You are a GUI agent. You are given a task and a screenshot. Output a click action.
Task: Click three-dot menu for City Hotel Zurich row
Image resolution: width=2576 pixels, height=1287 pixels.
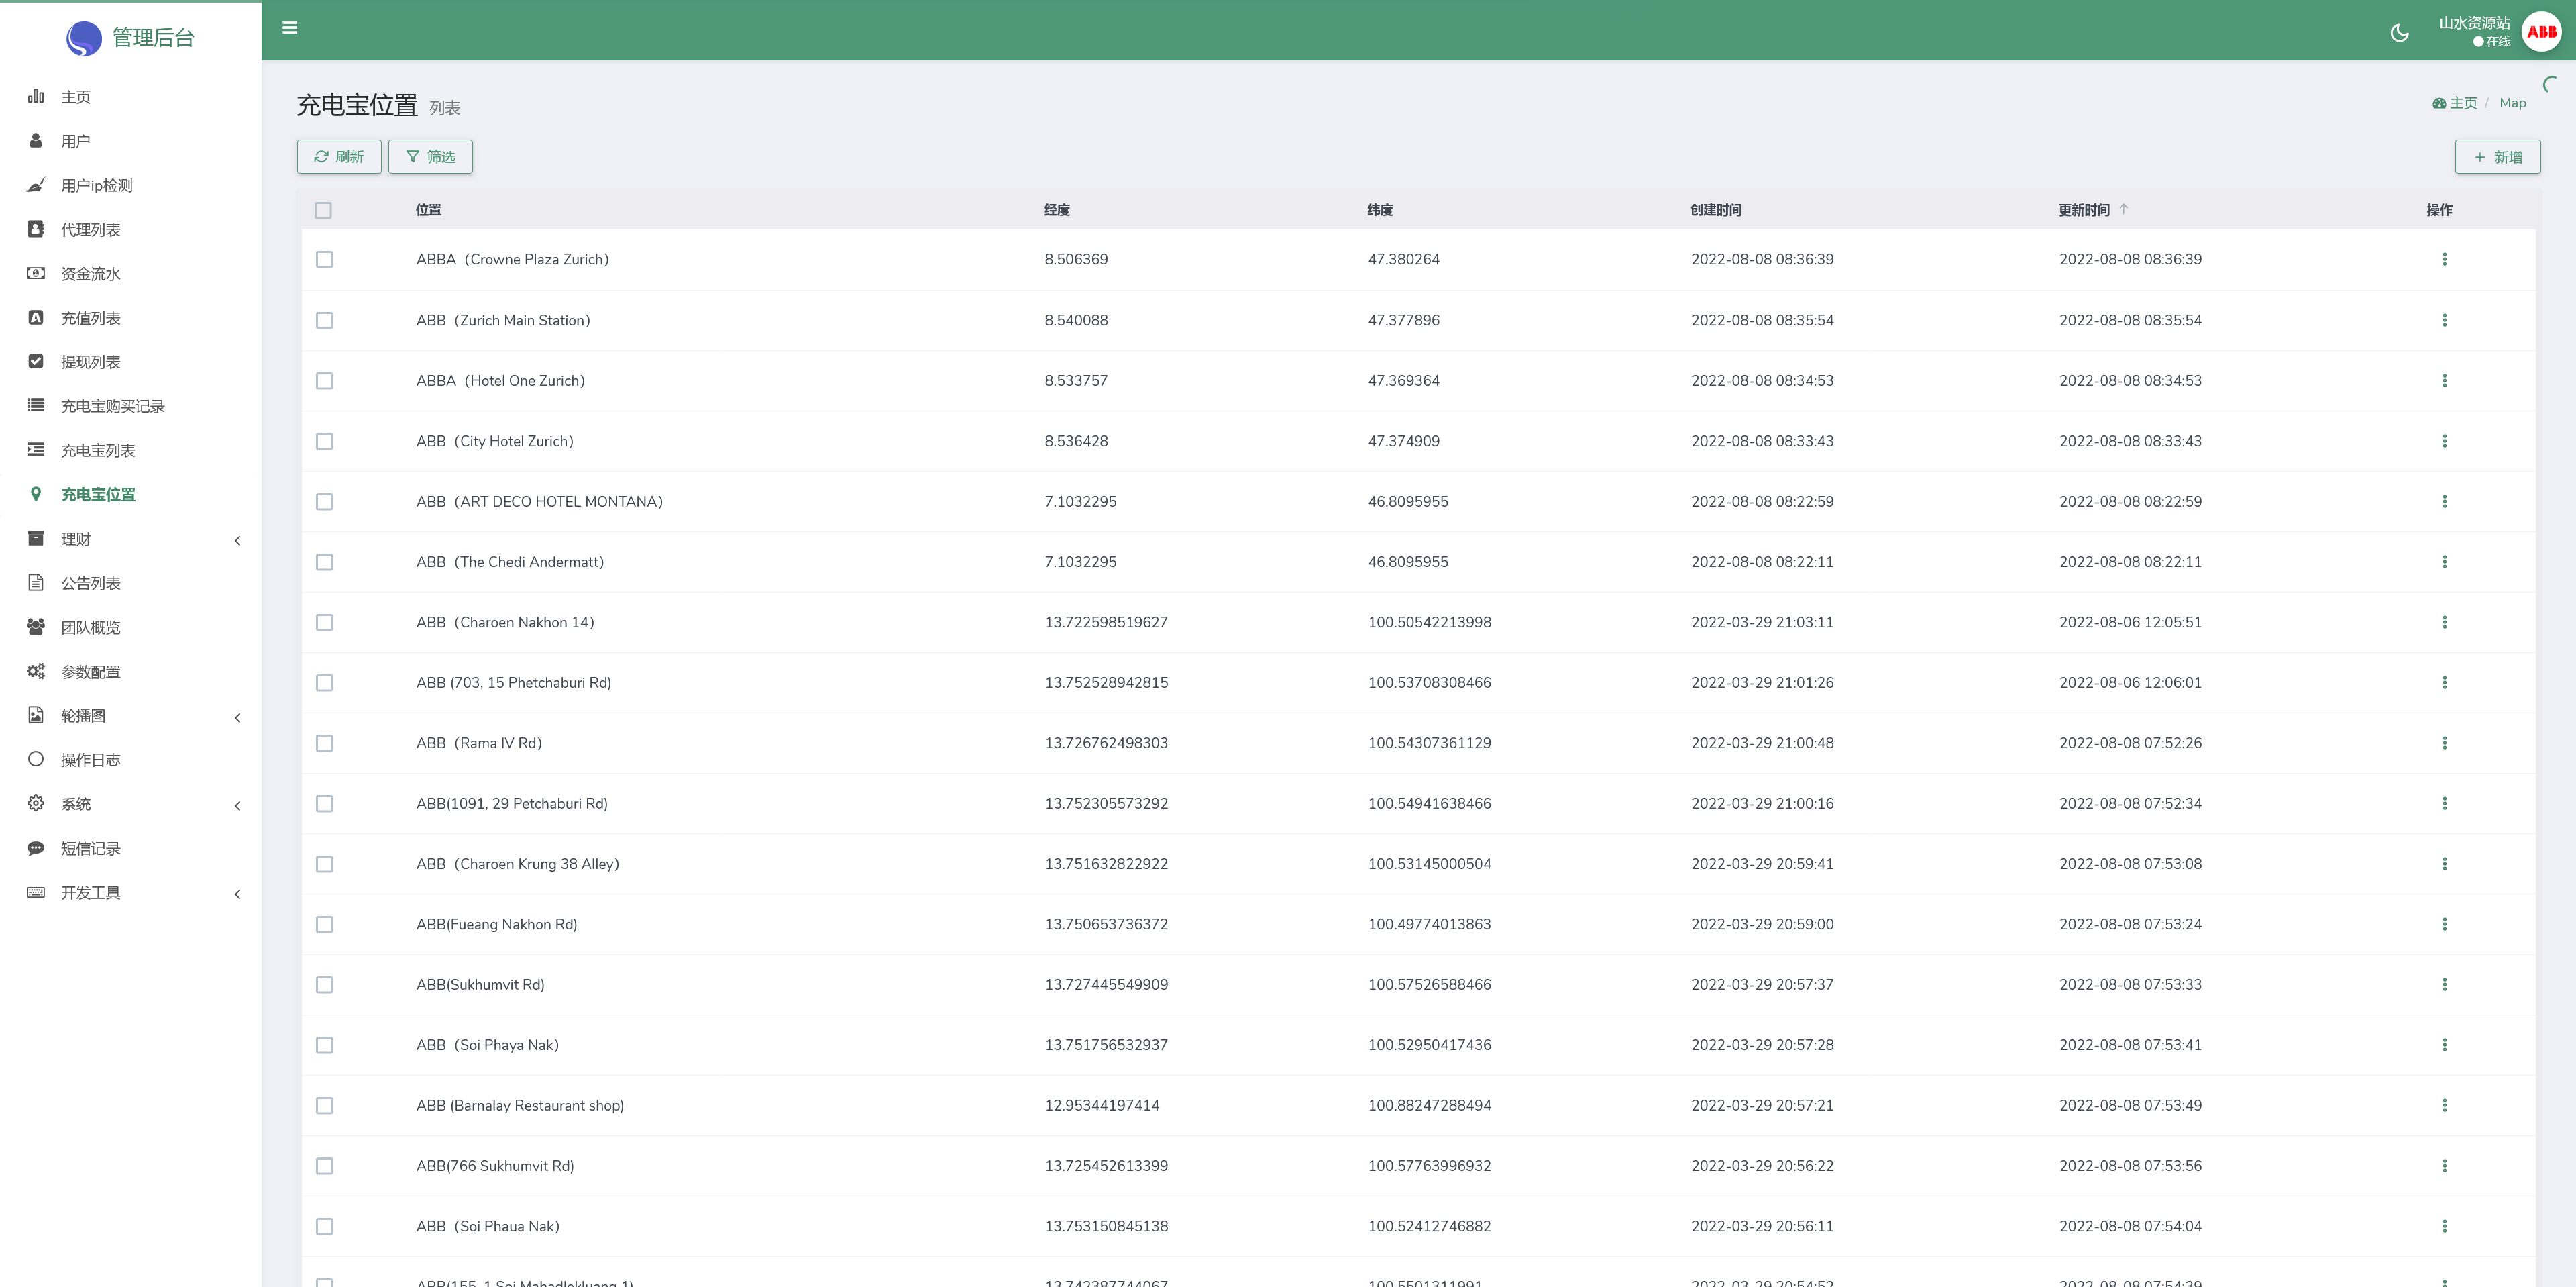pos(2444,441)
